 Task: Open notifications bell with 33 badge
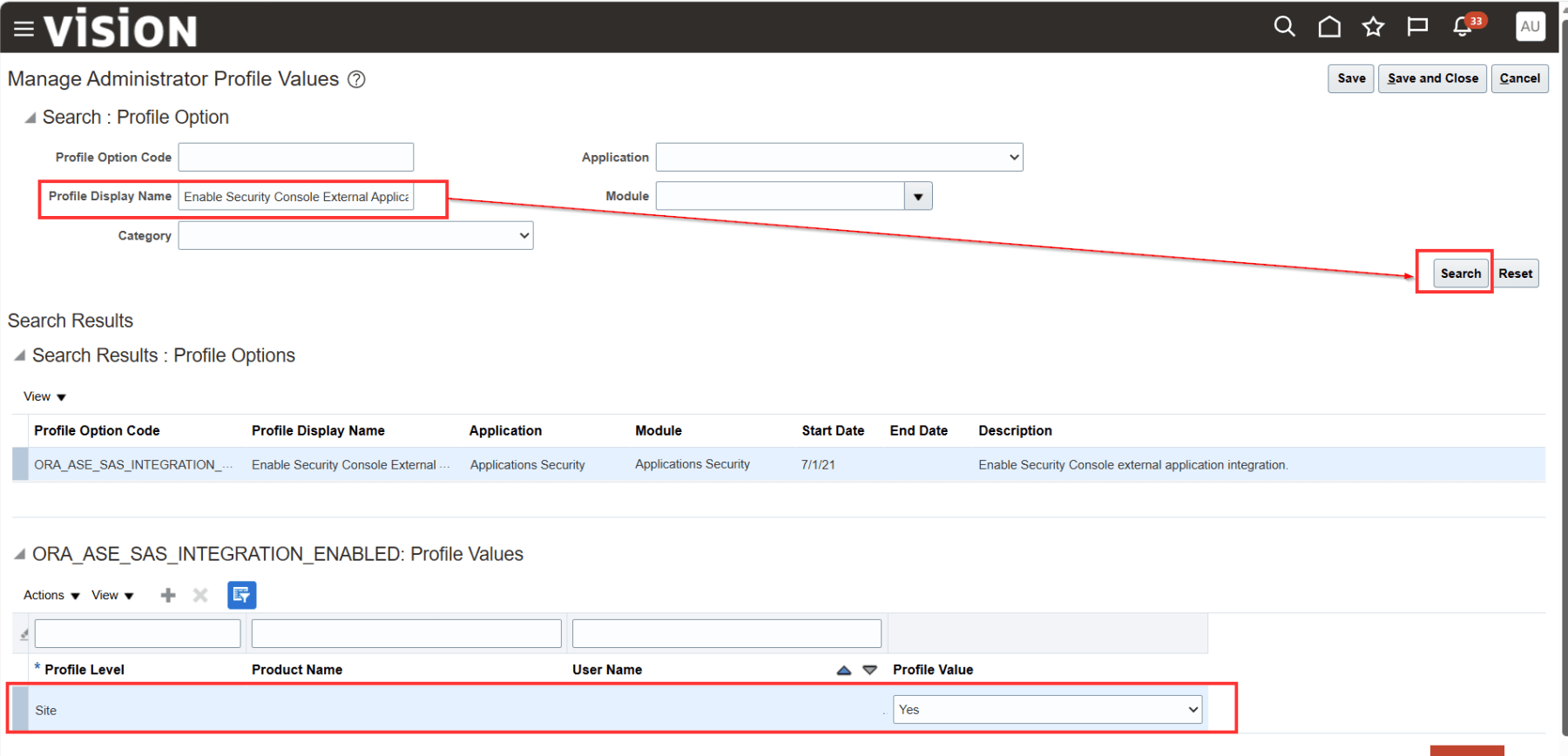click(x=1463, y=27)
